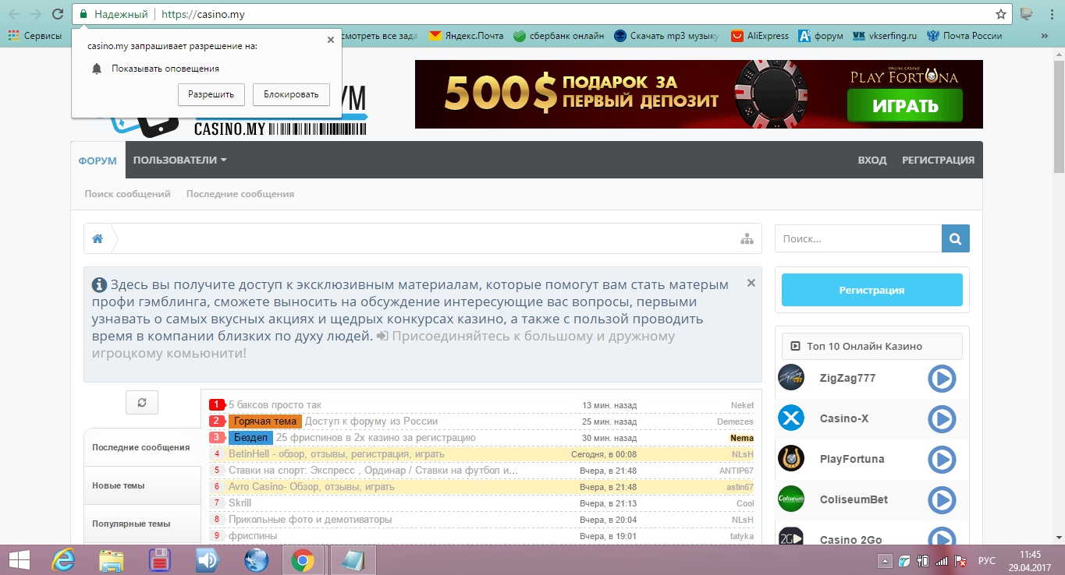
Task: Open the thread 25 фриспинов в 2х казино
Action: (375, 438)
